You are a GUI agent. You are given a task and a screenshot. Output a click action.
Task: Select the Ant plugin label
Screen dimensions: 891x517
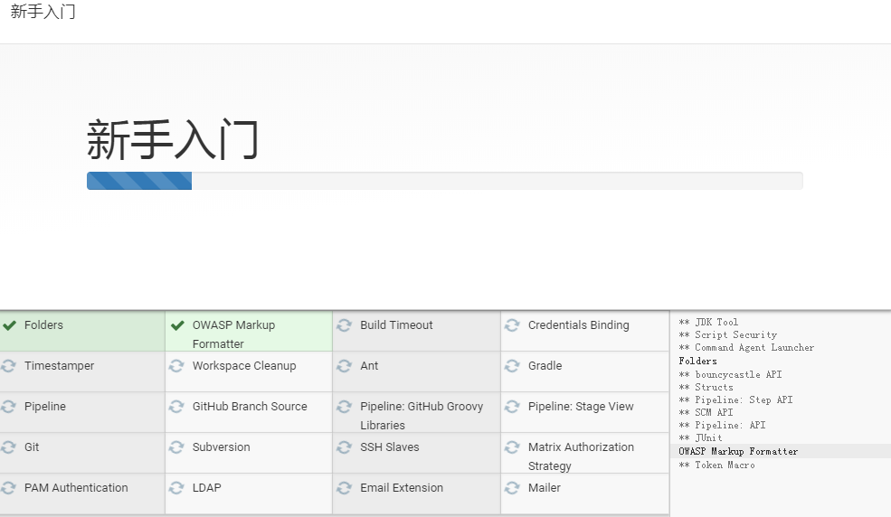pos(369,366)
